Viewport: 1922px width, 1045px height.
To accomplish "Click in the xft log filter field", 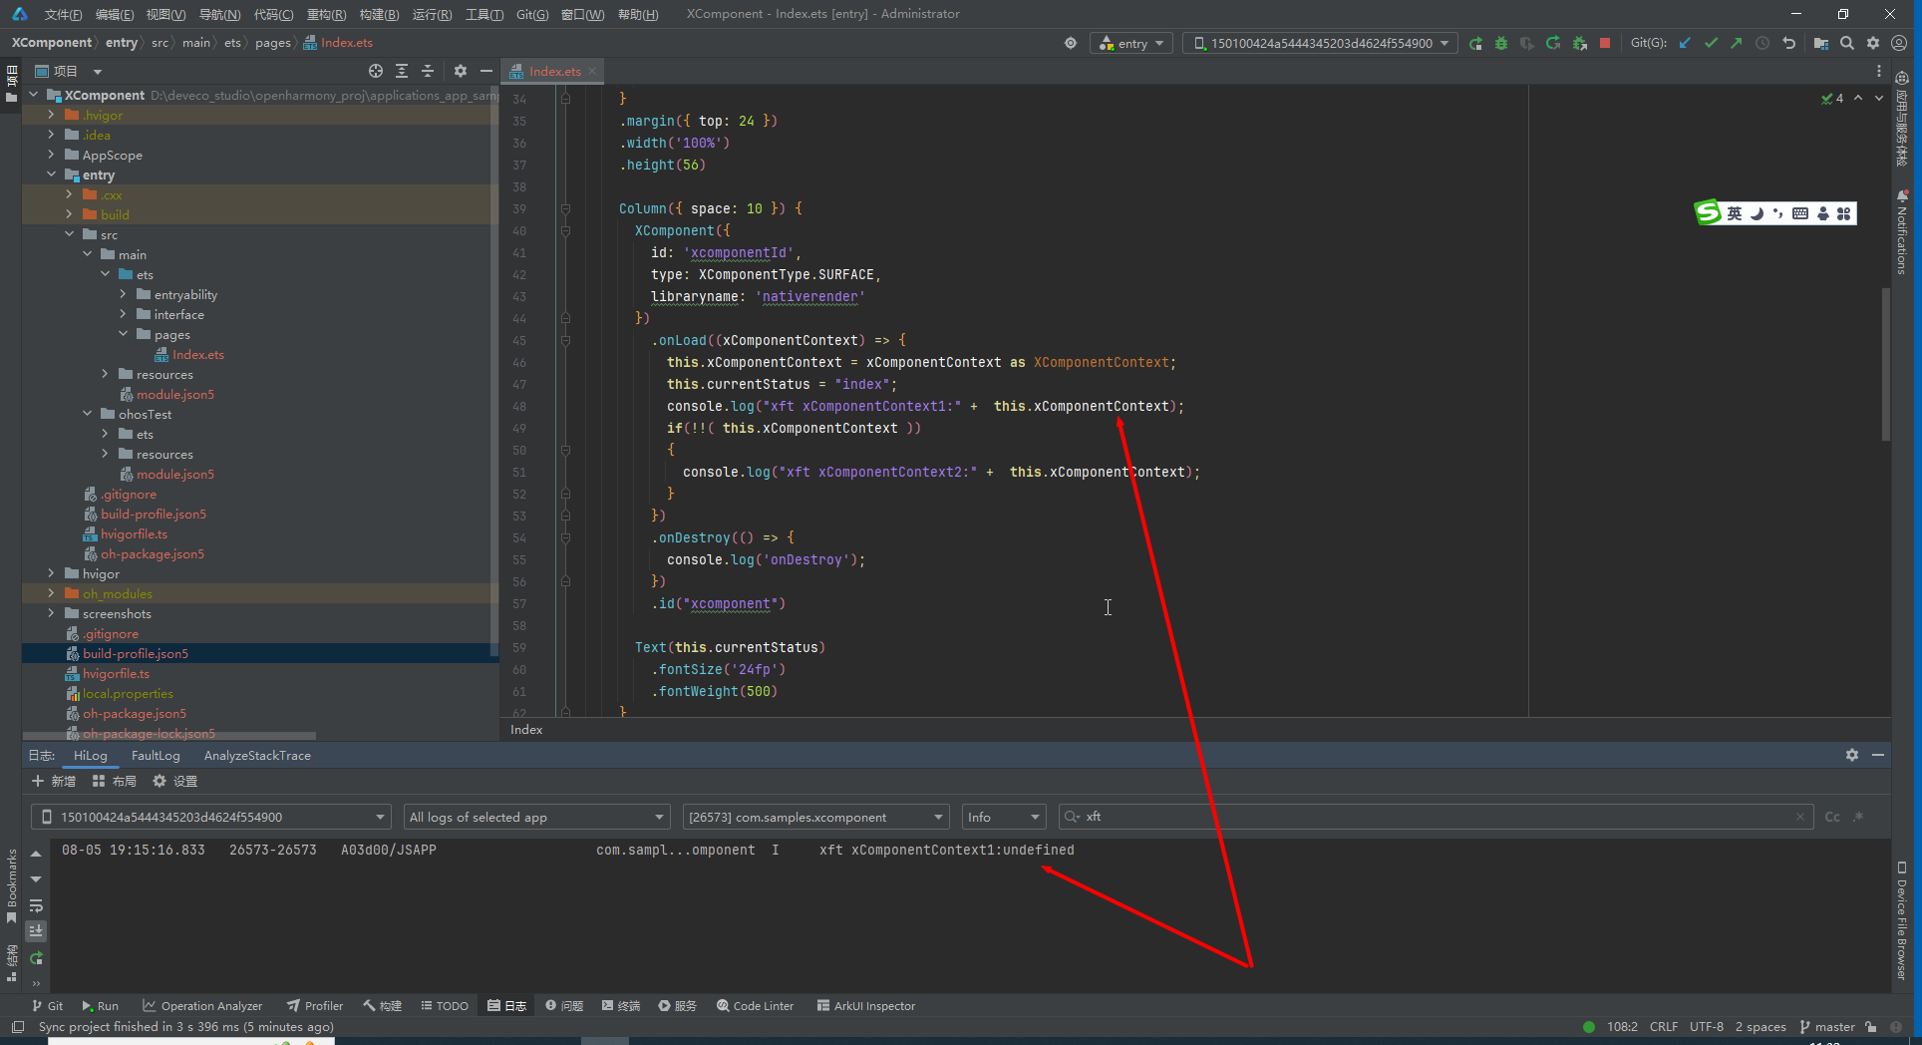I will 1436,817.
